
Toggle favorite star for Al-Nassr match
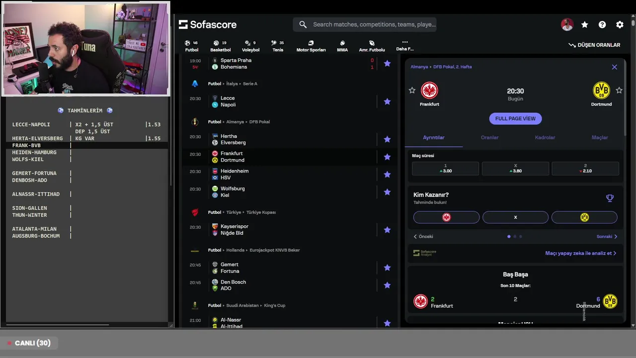(x=387, y=323)
